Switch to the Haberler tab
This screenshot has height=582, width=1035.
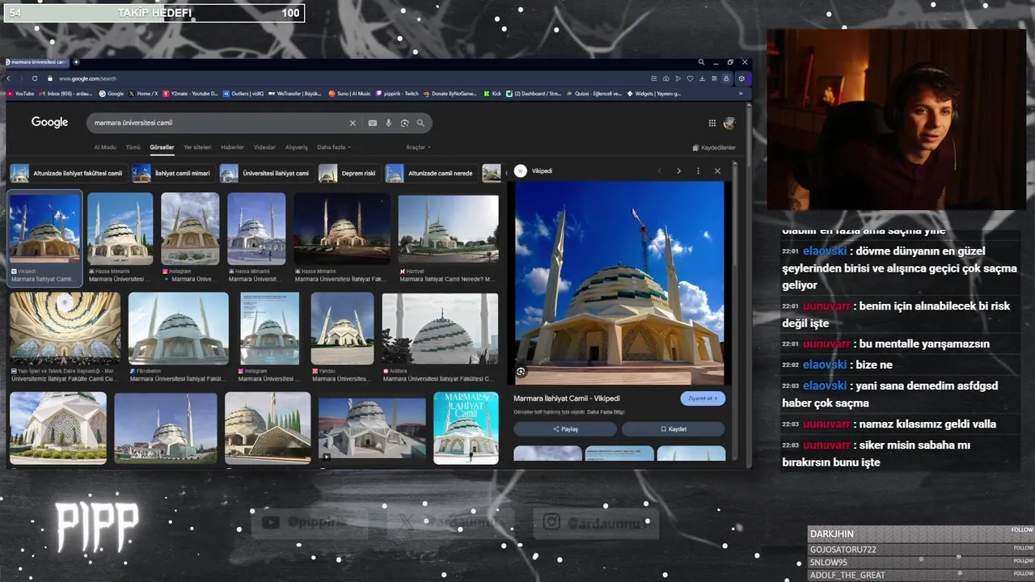coord(232,147)
